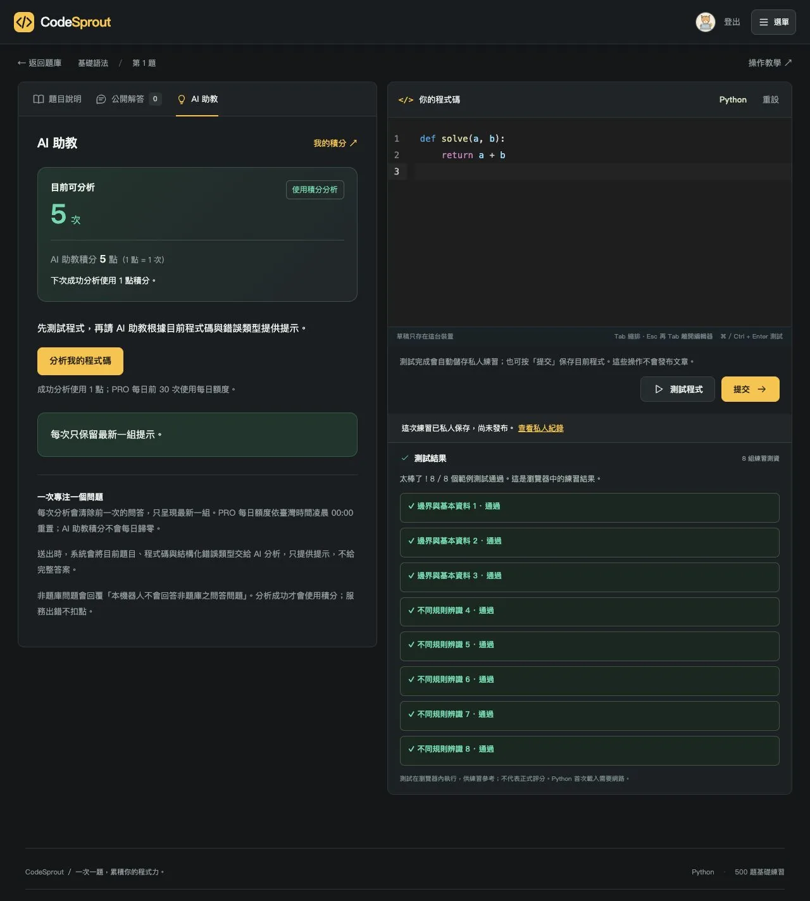810x901 pixels.
Task: Select the 不同規則辨識 4・通過 result row
Action: [590, 612]
